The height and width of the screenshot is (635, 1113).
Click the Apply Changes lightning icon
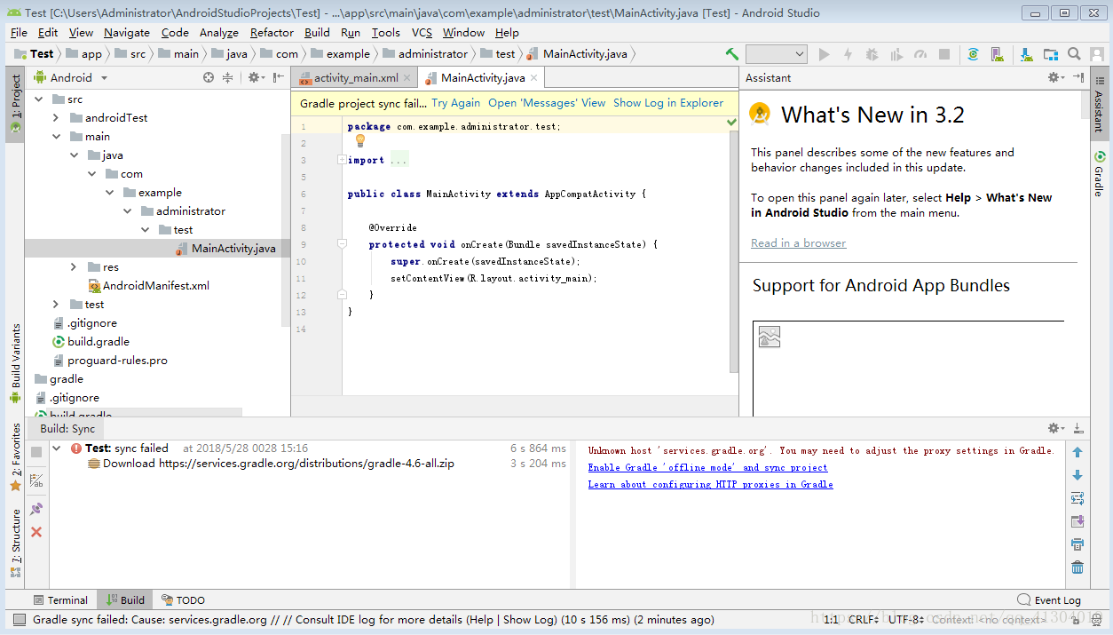(x=848, y=54)
